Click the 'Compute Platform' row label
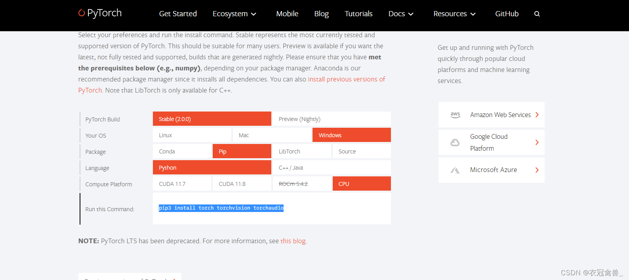This screenshot has height=280, width=629. [x=109, y=184]
